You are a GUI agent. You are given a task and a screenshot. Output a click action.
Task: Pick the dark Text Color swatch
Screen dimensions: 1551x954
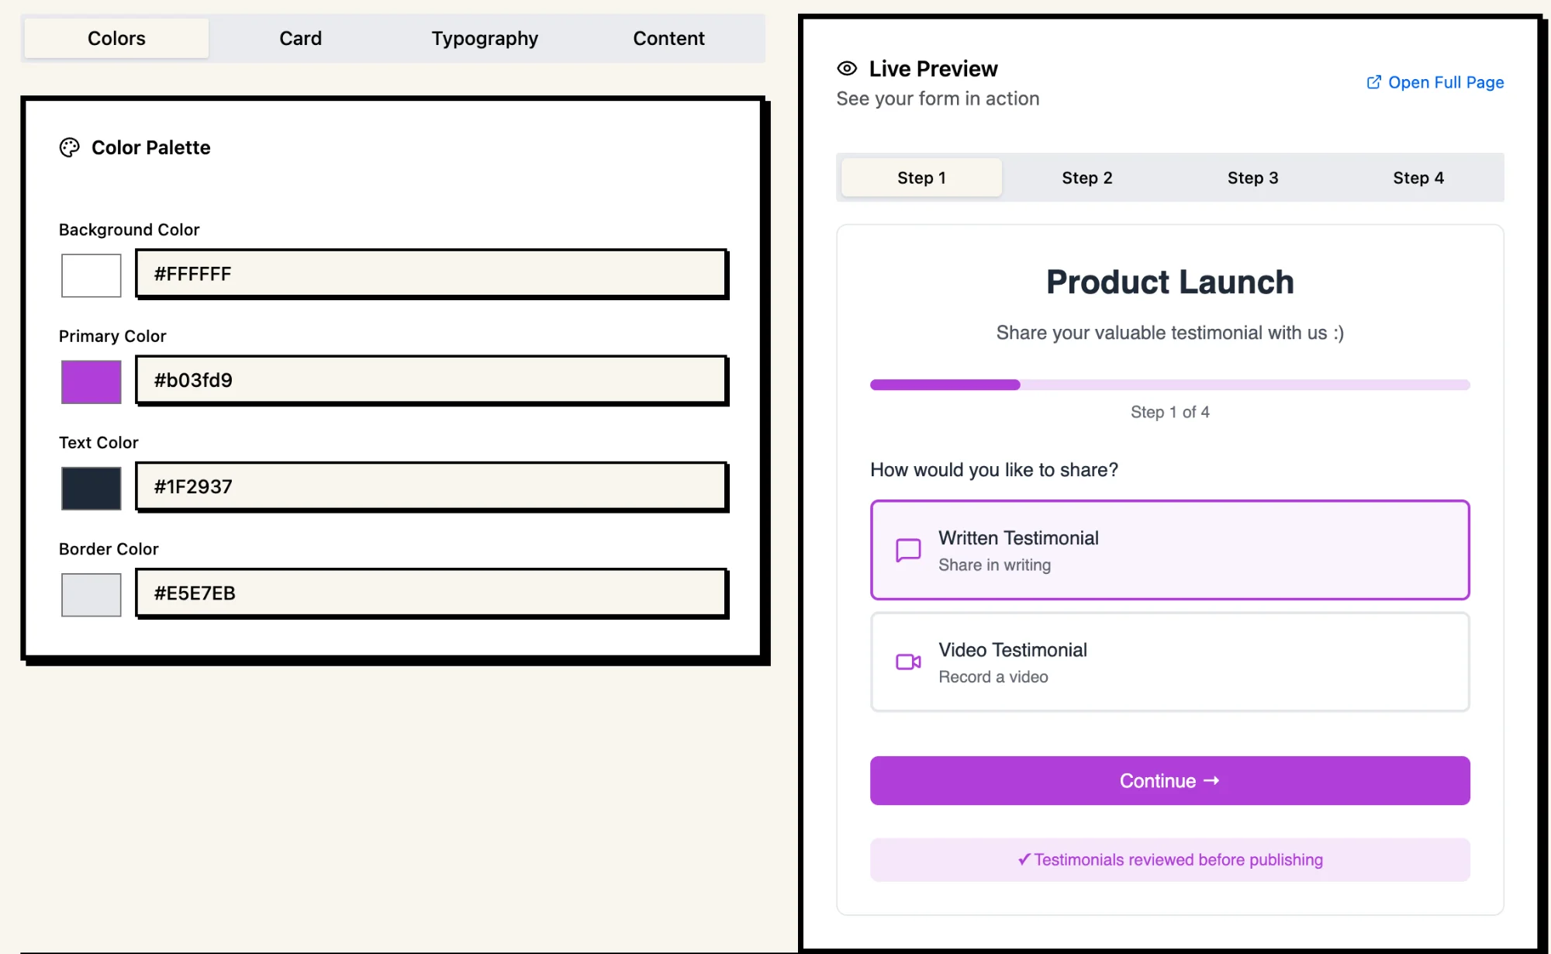[92, 488]
